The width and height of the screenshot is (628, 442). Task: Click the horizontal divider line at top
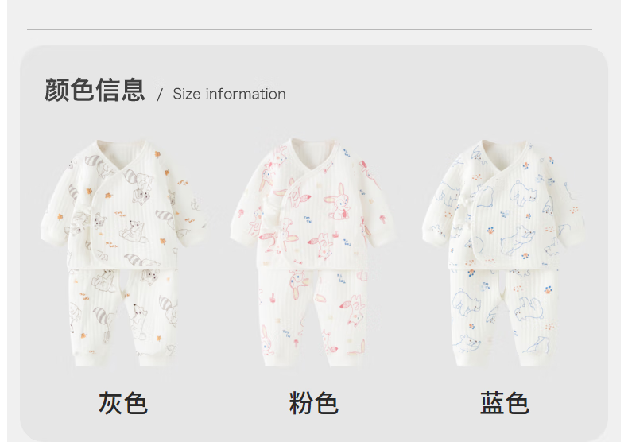pyautogui.click(x=309, y=29)
